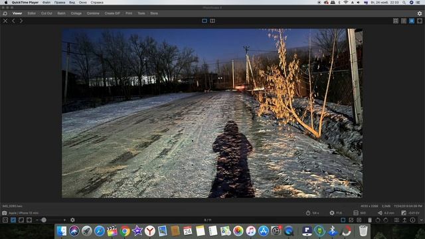Viewport: 425px width, 239px height.
Task: Show photo information icon
Action: tap(412, 220)
